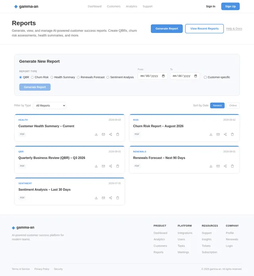Email the Customer Health Summary report
The height and width of the screenshot is (276, 254).
point(104,135)
